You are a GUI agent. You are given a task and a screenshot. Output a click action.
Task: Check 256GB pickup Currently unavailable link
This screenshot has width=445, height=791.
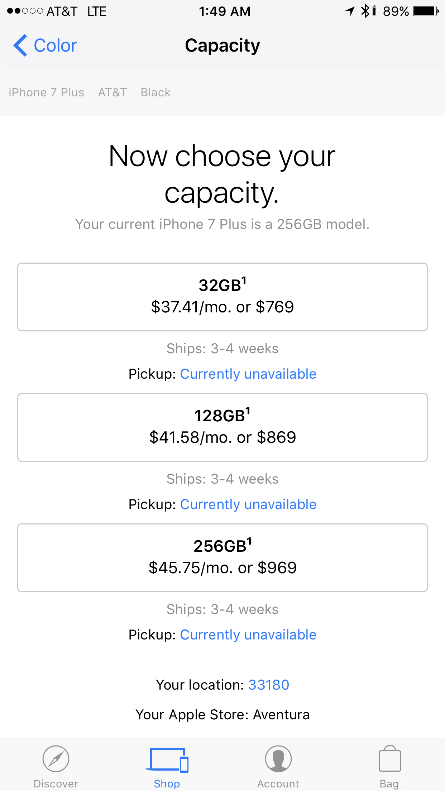pyautogui.click(x=248, y=635)
